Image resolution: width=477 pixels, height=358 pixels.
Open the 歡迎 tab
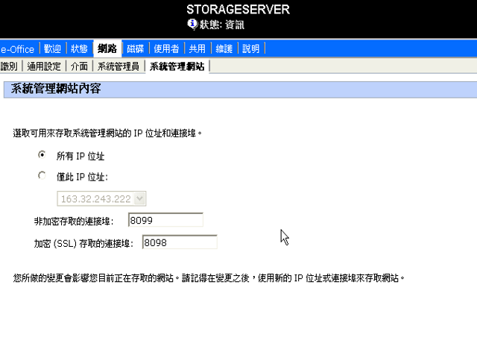tap(52, 48)
